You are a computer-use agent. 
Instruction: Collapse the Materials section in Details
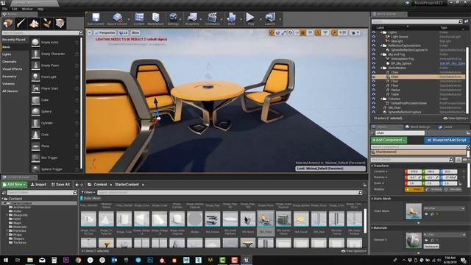372,228
